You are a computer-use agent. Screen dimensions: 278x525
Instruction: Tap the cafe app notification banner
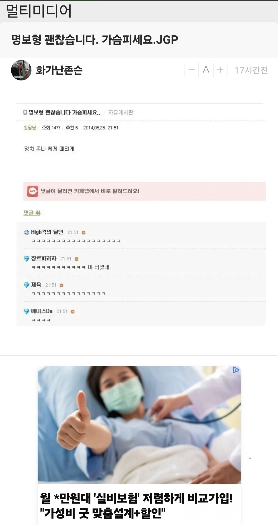(144, 191)
